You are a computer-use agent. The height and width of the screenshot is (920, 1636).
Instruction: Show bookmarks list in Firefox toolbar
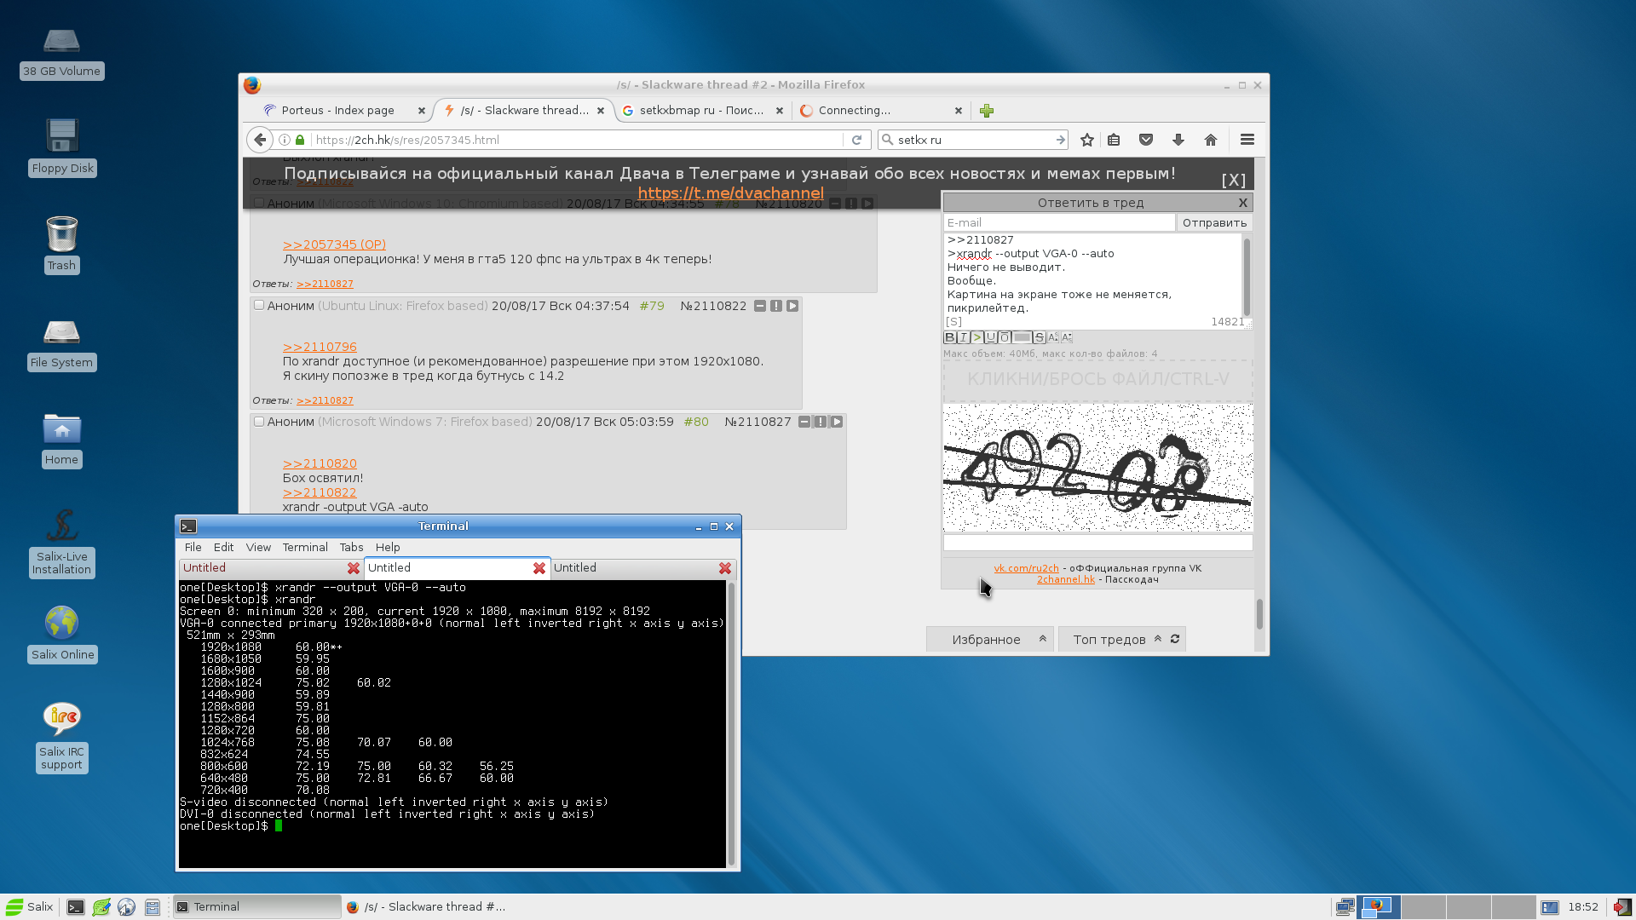1114,140
